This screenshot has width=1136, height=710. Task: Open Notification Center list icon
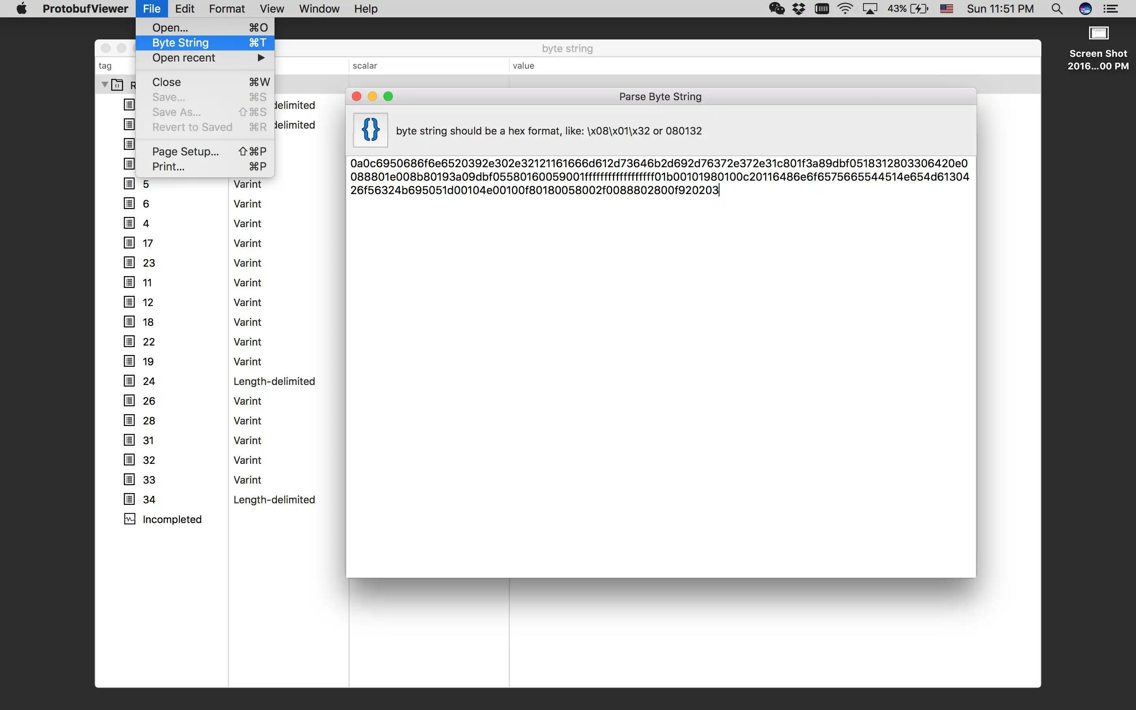[x=1111, y=9]
